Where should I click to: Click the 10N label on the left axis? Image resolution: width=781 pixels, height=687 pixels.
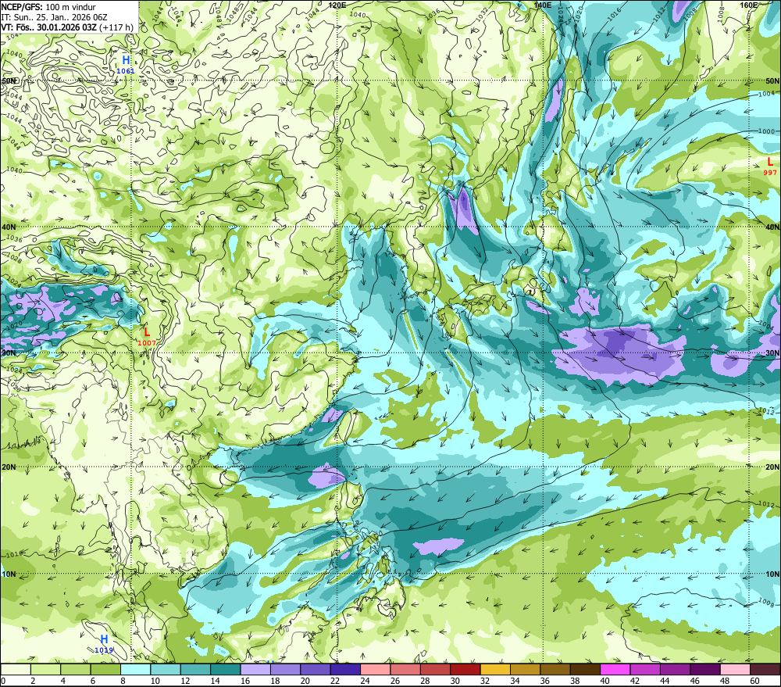click(x=9, y=574)
